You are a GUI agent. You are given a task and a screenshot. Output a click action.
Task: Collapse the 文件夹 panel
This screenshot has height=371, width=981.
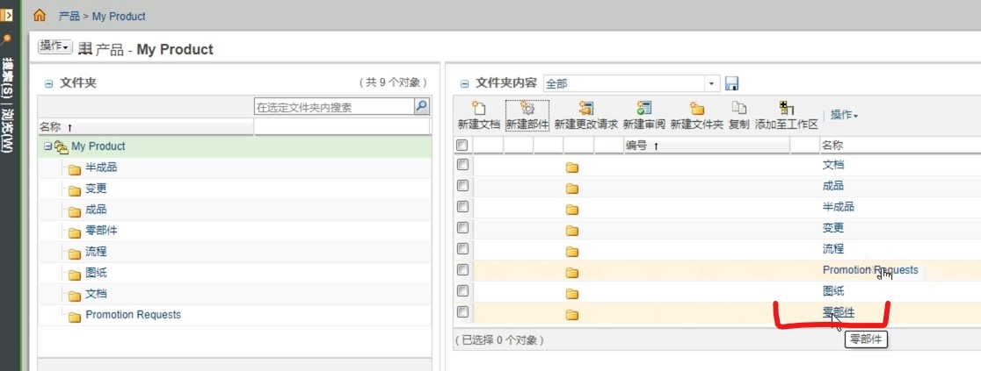(x=49, y=83)
